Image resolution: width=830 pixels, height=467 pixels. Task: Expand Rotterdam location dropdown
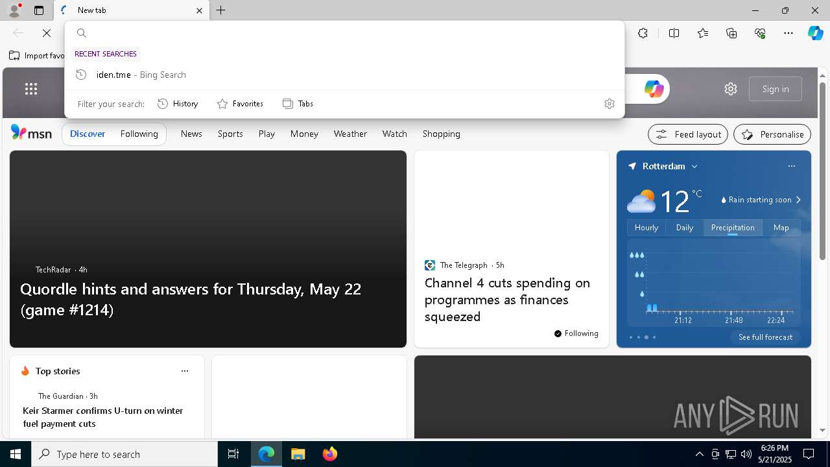(x=694, y=167)
